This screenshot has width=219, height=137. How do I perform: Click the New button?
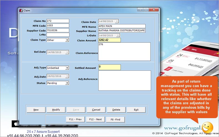click(x=36, y=110)
